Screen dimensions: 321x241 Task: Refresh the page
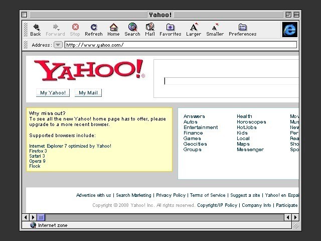tap(94, 30)
